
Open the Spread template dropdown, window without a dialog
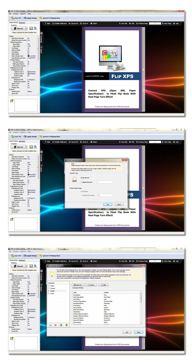27,28
